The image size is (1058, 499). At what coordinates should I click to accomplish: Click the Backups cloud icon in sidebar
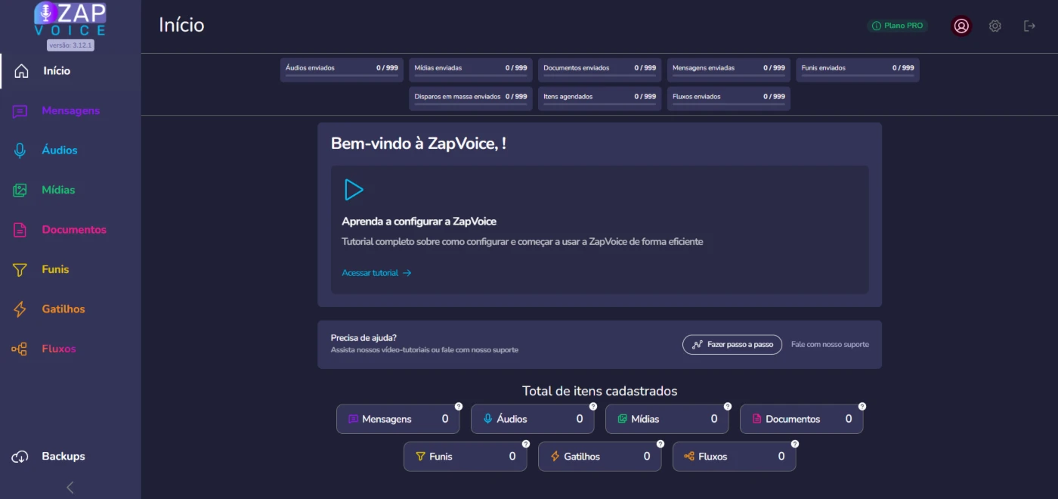click(20, 457)
